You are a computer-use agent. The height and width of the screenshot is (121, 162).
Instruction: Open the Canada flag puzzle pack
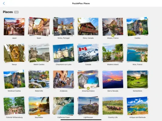[x=88, y=53]
